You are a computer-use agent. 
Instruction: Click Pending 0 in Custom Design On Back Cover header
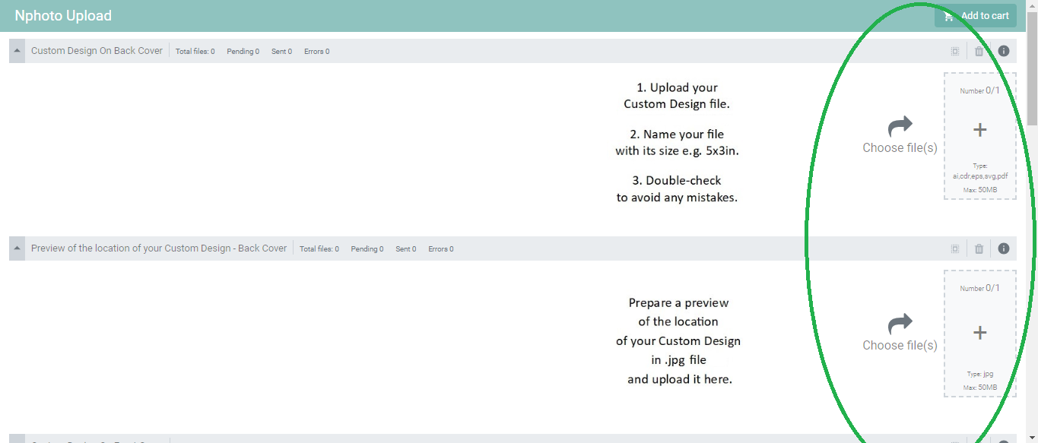coord(243,52)
